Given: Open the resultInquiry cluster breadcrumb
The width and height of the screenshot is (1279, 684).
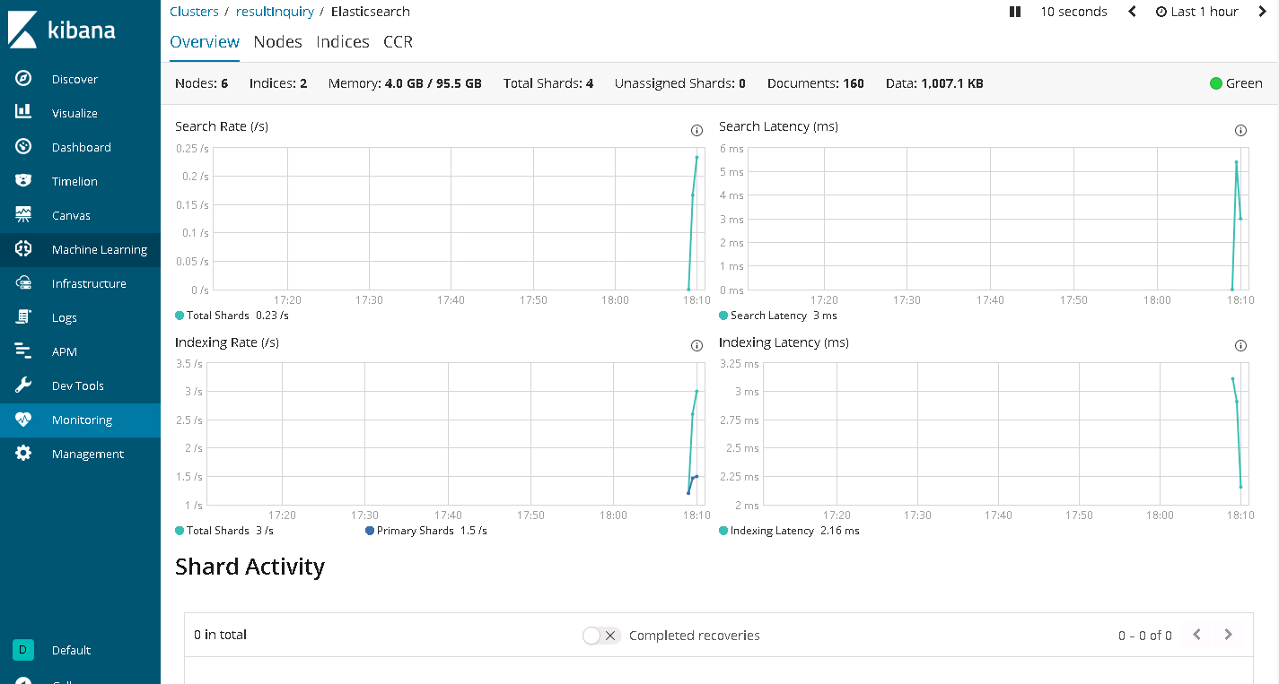Looking at the screenshot, I should pos(274,12).
